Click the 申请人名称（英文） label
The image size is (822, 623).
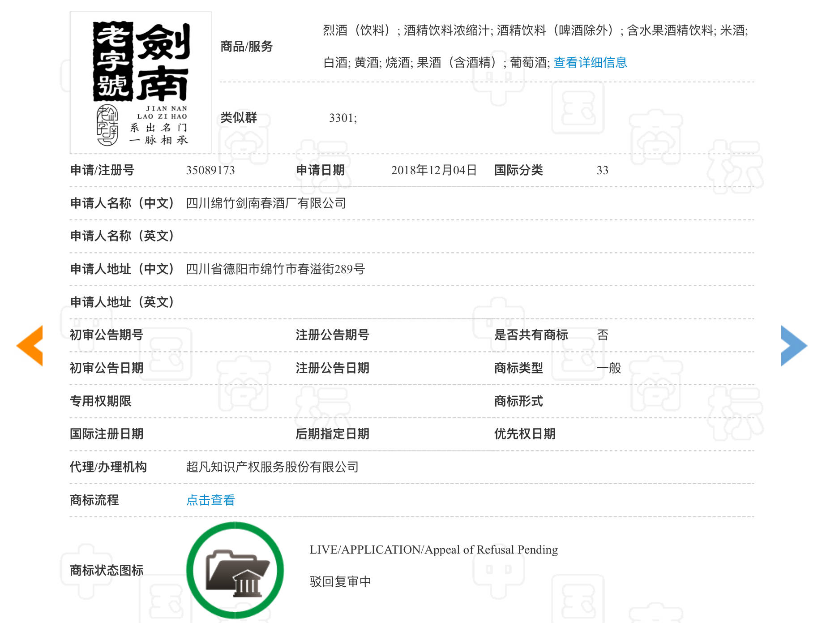pyautogui.click(x=122, y=236)
